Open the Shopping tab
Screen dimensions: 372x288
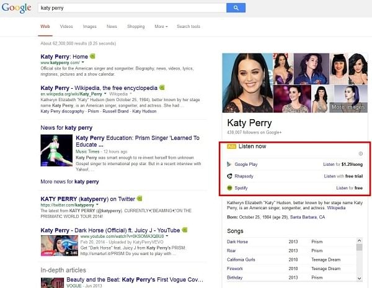point(136,26)
